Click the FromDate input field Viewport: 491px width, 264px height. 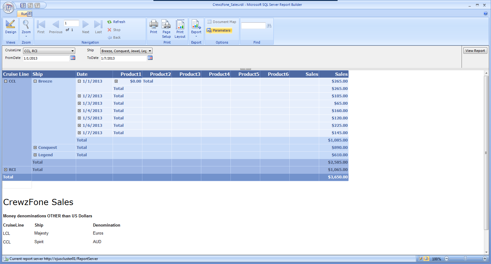46,58
